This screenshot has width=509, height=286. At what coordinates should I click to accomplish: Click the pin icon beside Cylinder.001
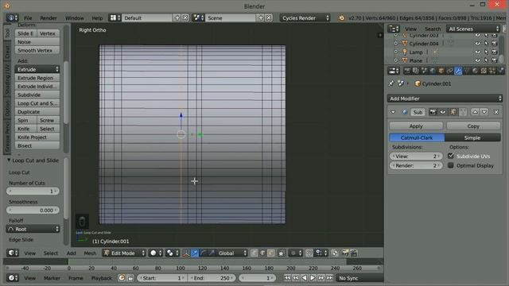pyautogui.click(x=391, y=83)
